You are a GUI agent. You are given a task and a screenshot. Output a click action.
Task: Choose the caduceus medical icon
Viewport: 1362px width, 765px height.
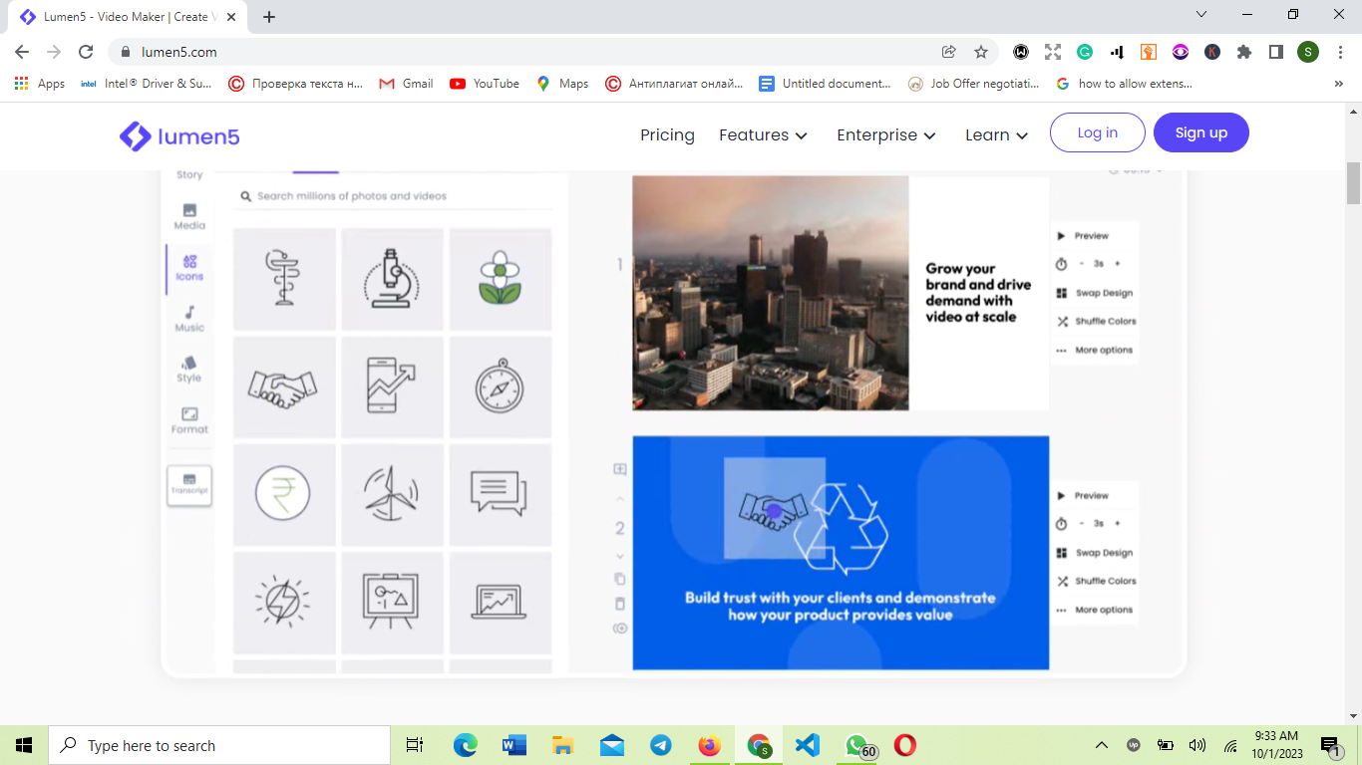284,279
